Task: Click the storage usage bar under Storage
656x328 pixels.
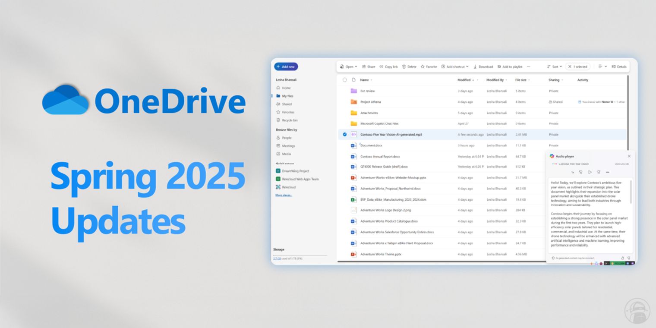Action: [x=300, y=255]
